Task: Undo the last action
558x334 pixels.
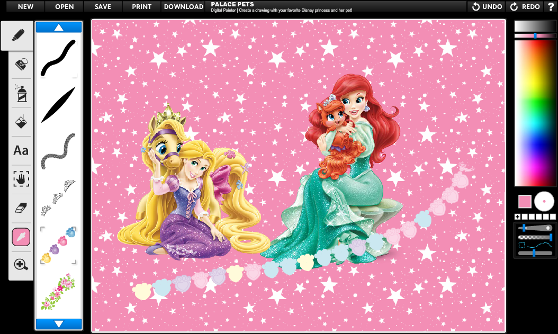Action: pyautogui.click(x=487, y=7)
